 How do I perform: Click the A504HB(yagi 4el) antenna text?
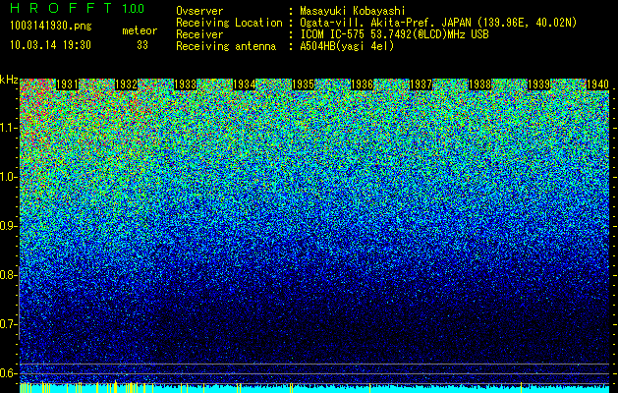click(x=347, y=46)
